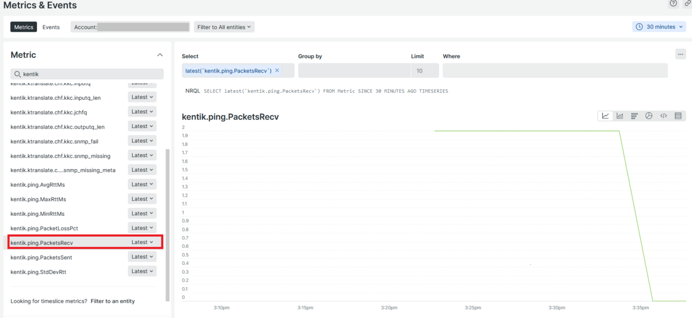Image resolution: width=692 pixels, height=318 pixels.
Task: Open the help question mark icon
Action: 673,3
